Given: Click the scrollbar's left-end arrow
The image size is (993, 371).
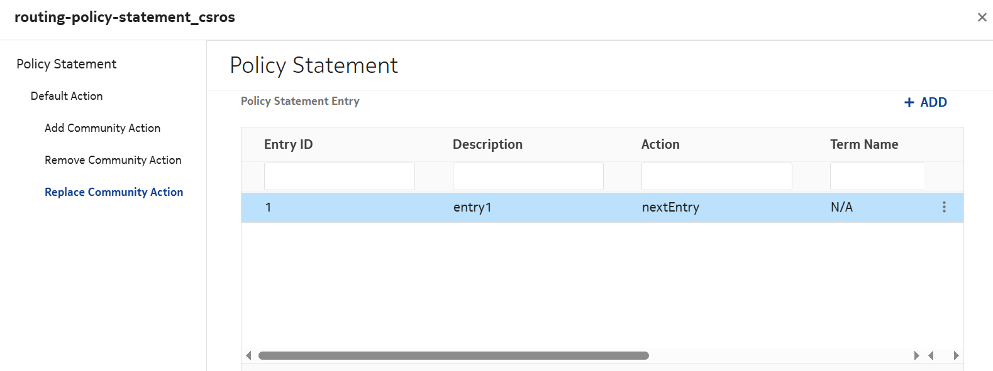Looking at the screenshot, I should click(x=249, y=356).
